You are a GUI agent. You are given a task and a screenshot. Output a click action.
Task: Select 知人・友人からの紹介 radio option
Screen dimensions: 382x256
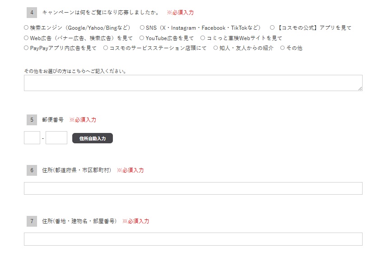click(x=215, y=48)
